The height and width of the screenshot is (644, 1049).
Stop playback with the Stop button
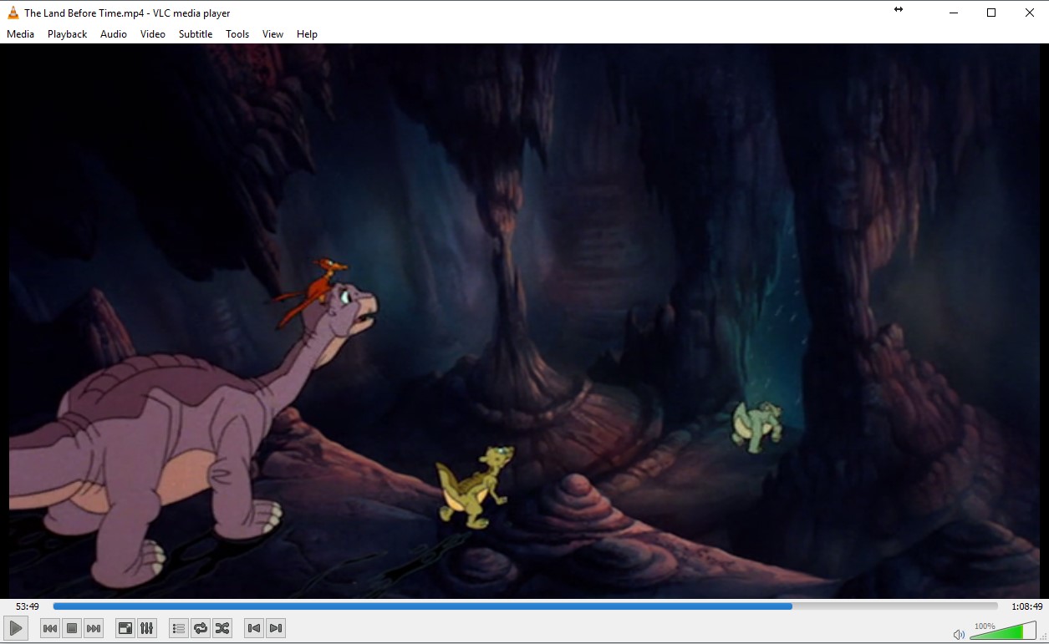72,628
